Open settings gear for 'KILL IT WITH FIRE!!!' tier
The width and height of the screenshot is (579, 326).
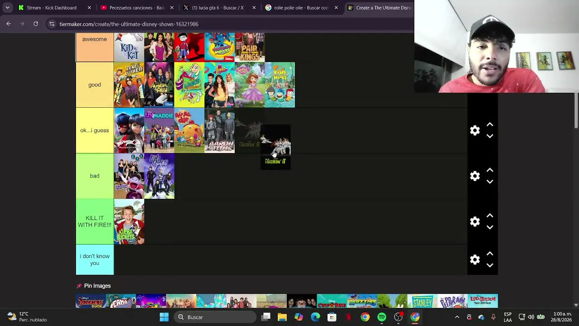point(475,221)
